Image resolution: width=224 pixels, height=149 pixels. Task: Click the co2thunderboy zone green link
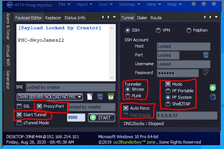[134, 142]
